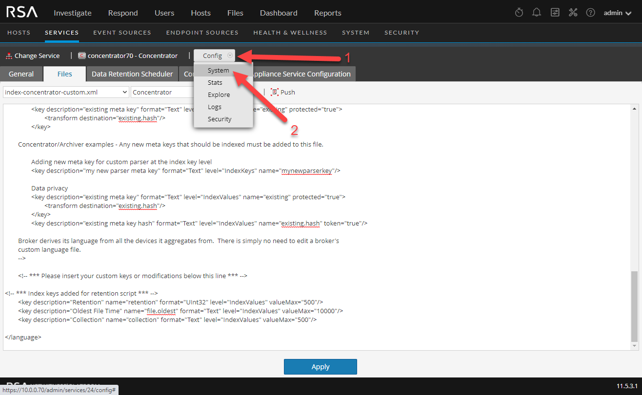The width and height of the screenshot is (642, 395).
Task: Click the sliders configure icon
Action: tap(555, 13)
